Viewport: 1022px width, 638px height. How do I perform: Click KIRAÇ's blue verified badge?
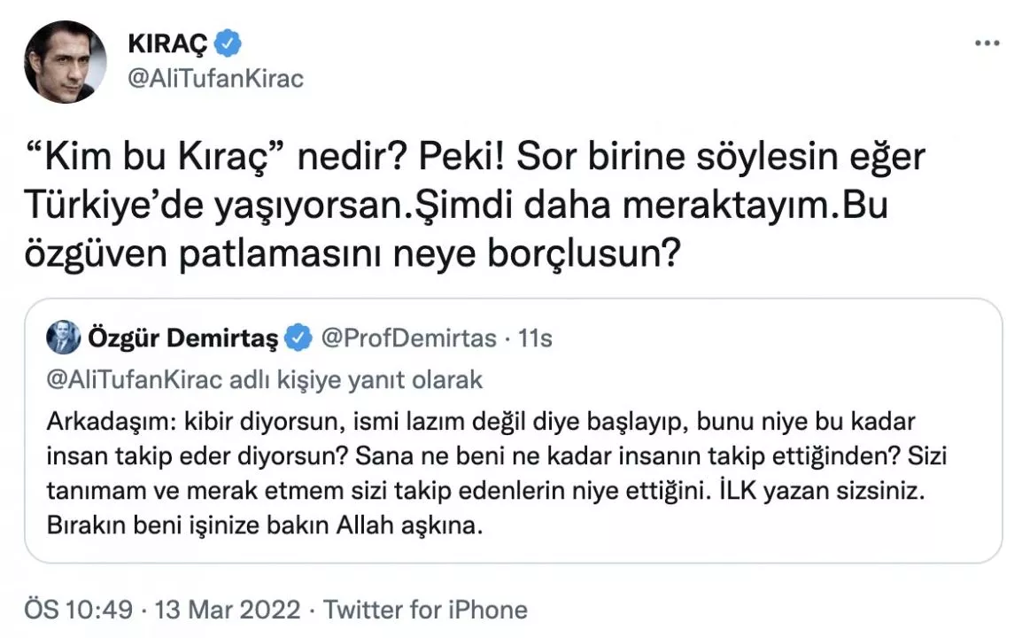coord(228,43)
